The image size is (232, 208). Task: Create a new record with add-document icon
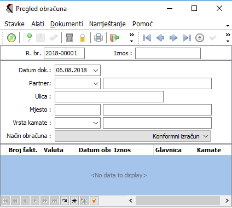(28, 38)
